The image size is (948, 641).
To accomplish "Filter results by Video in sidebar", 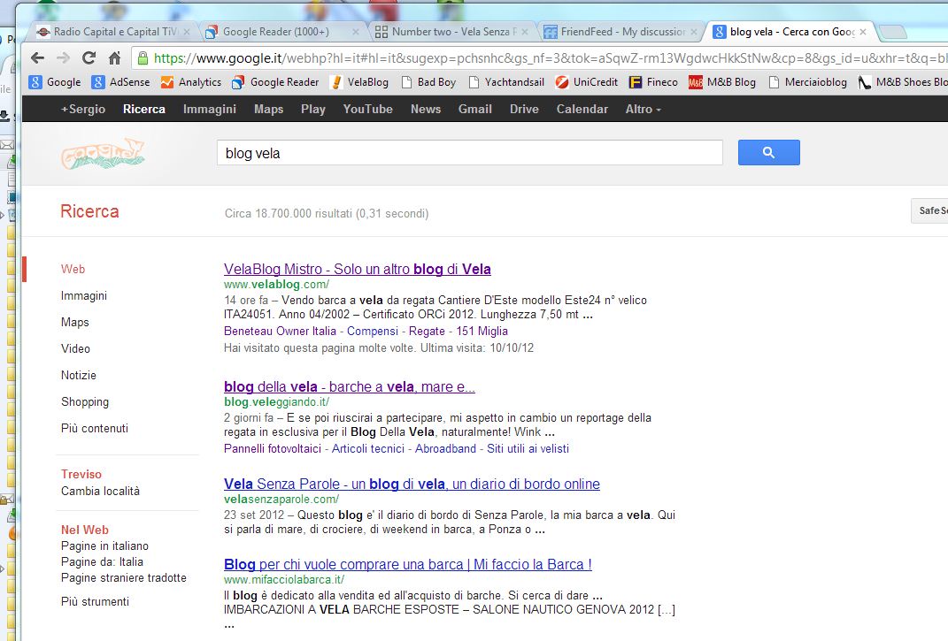I will (75, 349).
